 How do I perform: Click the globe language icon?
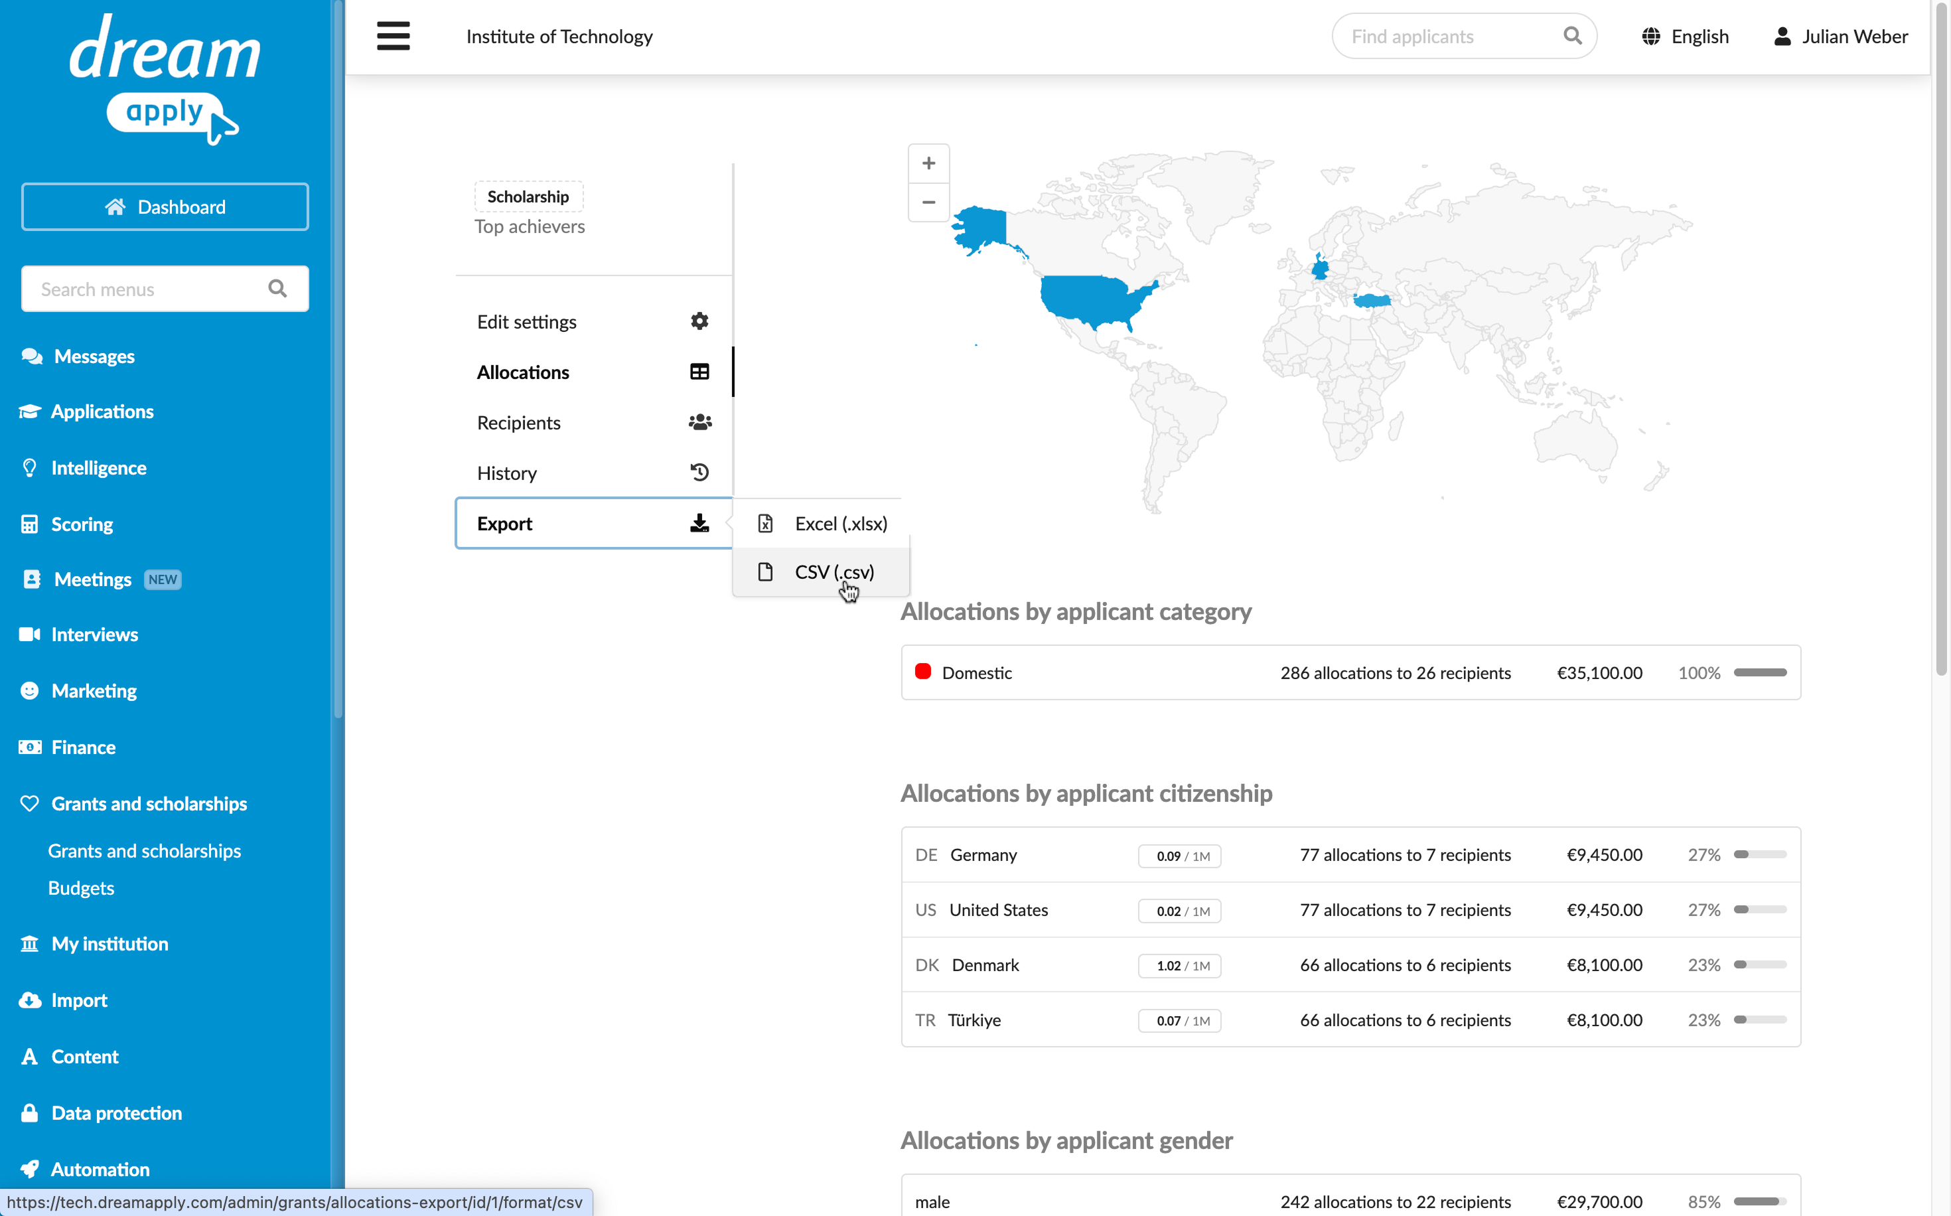point(1651,37)
